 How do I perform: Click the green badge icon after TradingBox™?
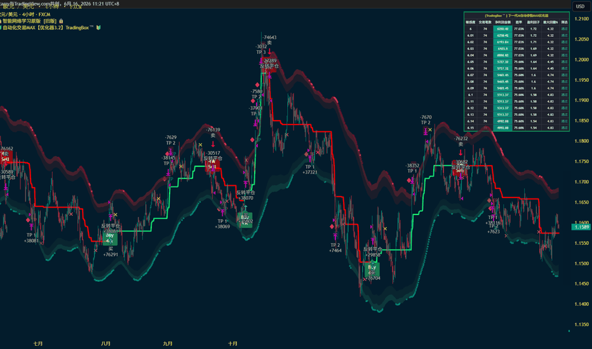tap(98, 27)
